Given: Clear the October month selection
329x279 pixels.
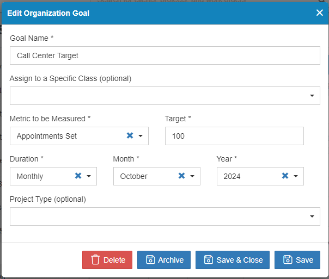Looking at the screenshot, I should 181,176.
